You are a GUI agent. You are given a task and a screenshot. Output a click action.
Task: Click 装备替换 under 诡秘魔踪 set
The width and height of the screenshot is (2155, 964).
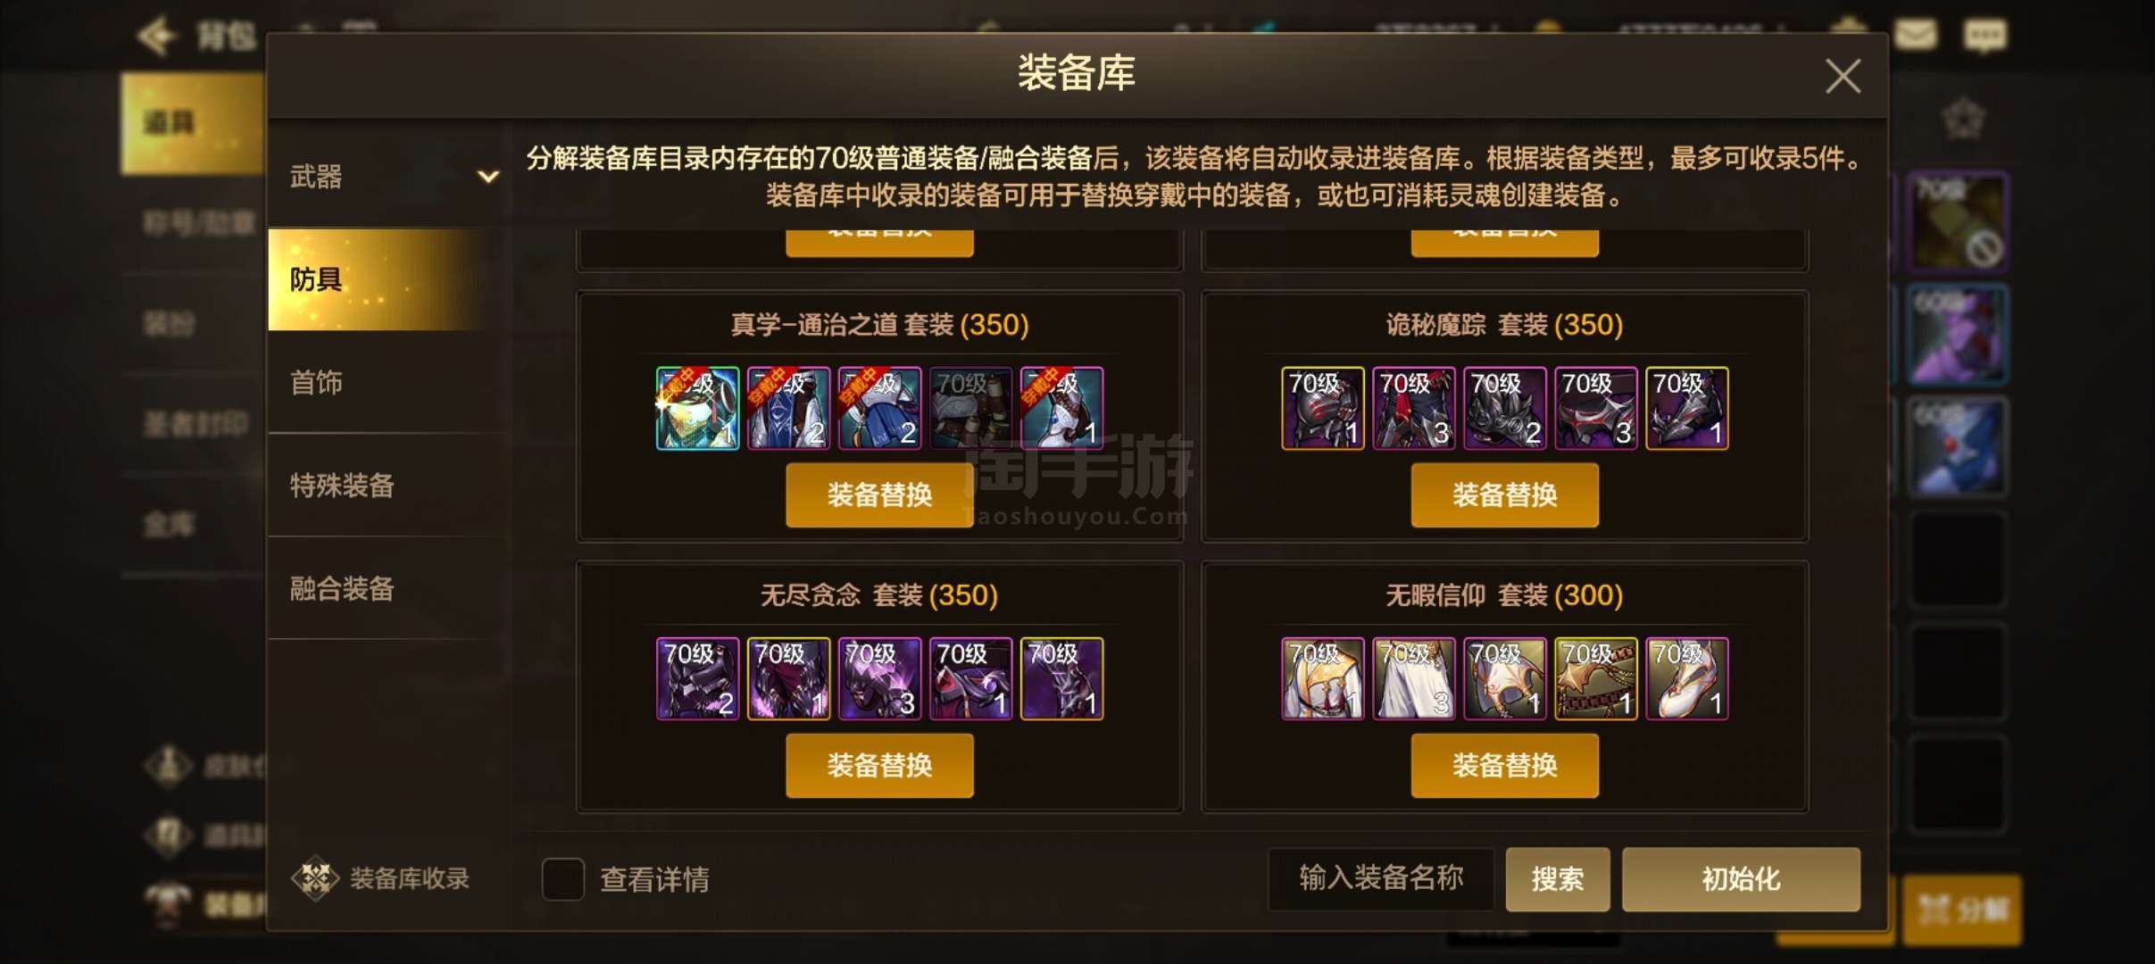1504,494
